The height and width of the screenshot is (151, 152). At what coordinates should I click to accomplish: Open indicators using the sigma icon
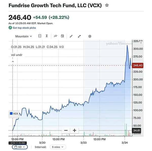[x=47, y=36]
